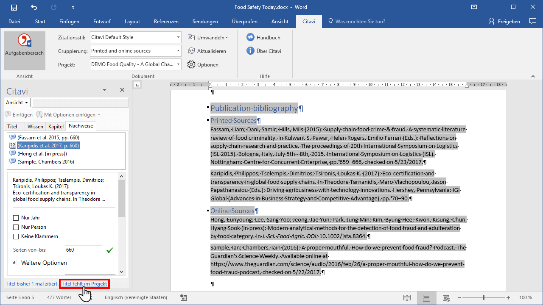Switch to the Web Layout view icon
The width and height of the screenshot is (543, 305).
(446, 298)
